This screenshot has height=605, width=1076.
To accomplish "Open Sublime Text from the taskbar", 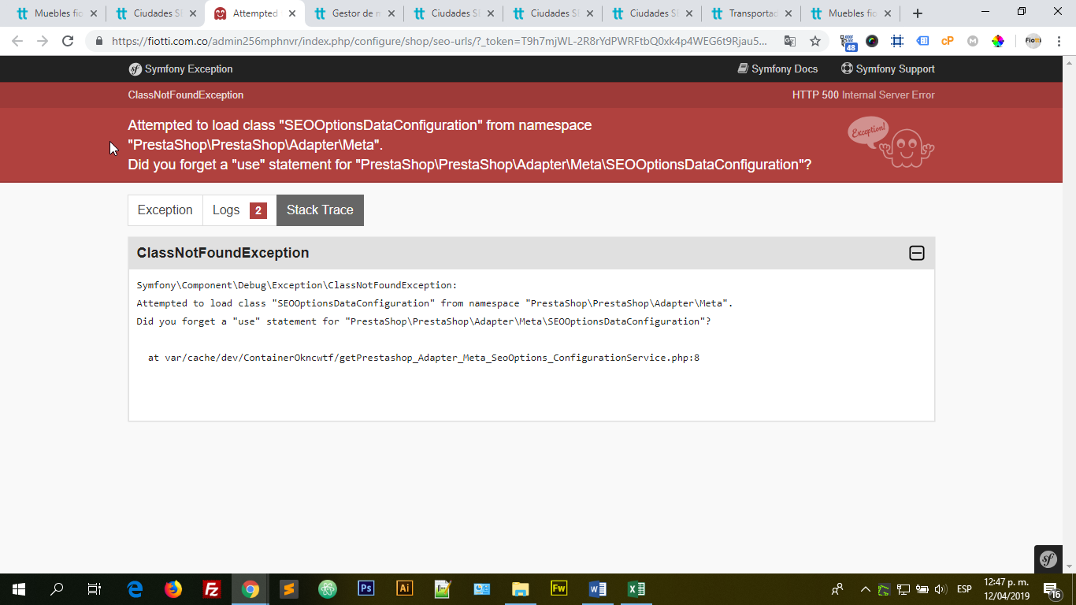I will [x=289, y=589].
